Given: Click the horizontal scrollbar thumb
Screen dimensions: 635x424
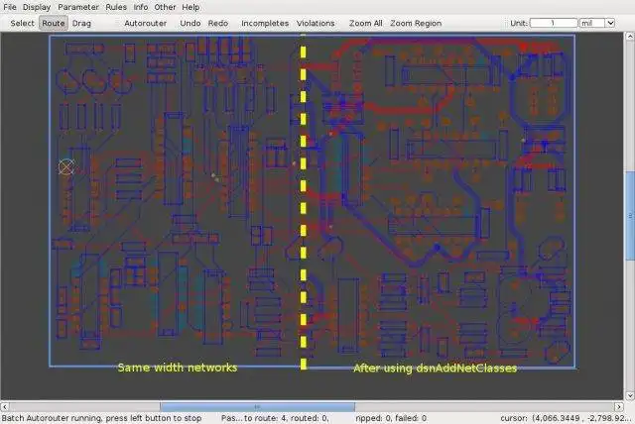Looking at the screenshot, I should [x=257, y=406].
